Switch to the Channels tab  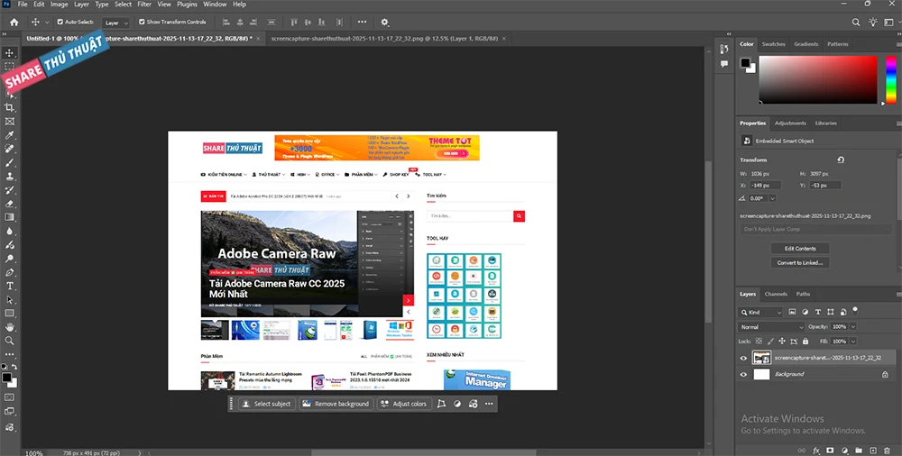coord(776,294)
